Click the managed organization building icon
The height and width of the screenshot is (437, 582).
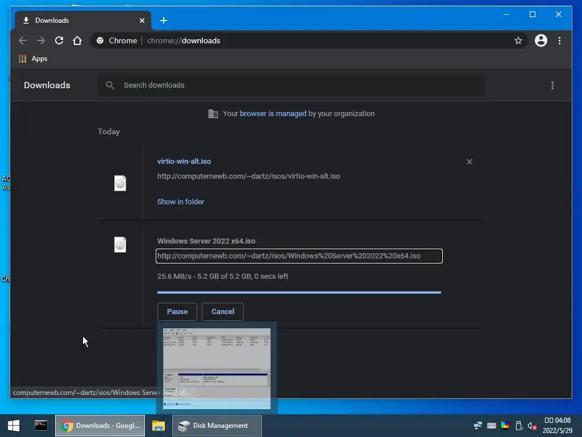click(x=213, y=114)
